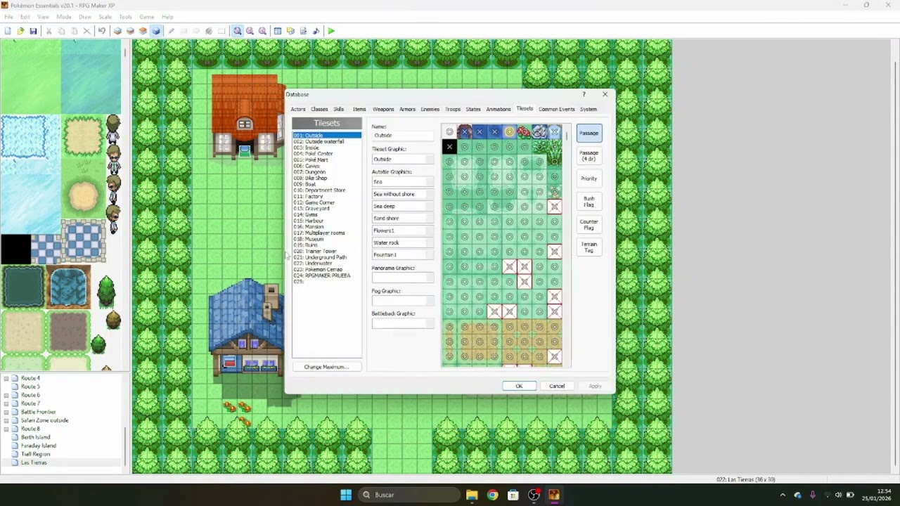Click the Open Project folder icon

[x=20, y=31]
